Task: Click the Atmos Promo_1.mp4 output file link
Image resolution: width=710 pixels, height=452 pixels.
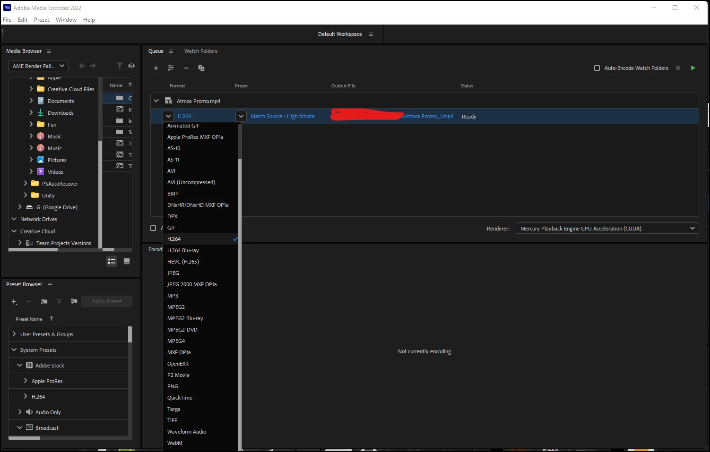Action: pos(429,116)
